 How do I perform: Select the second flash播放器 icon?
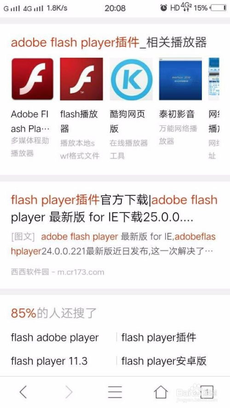(x=81, y=79)
